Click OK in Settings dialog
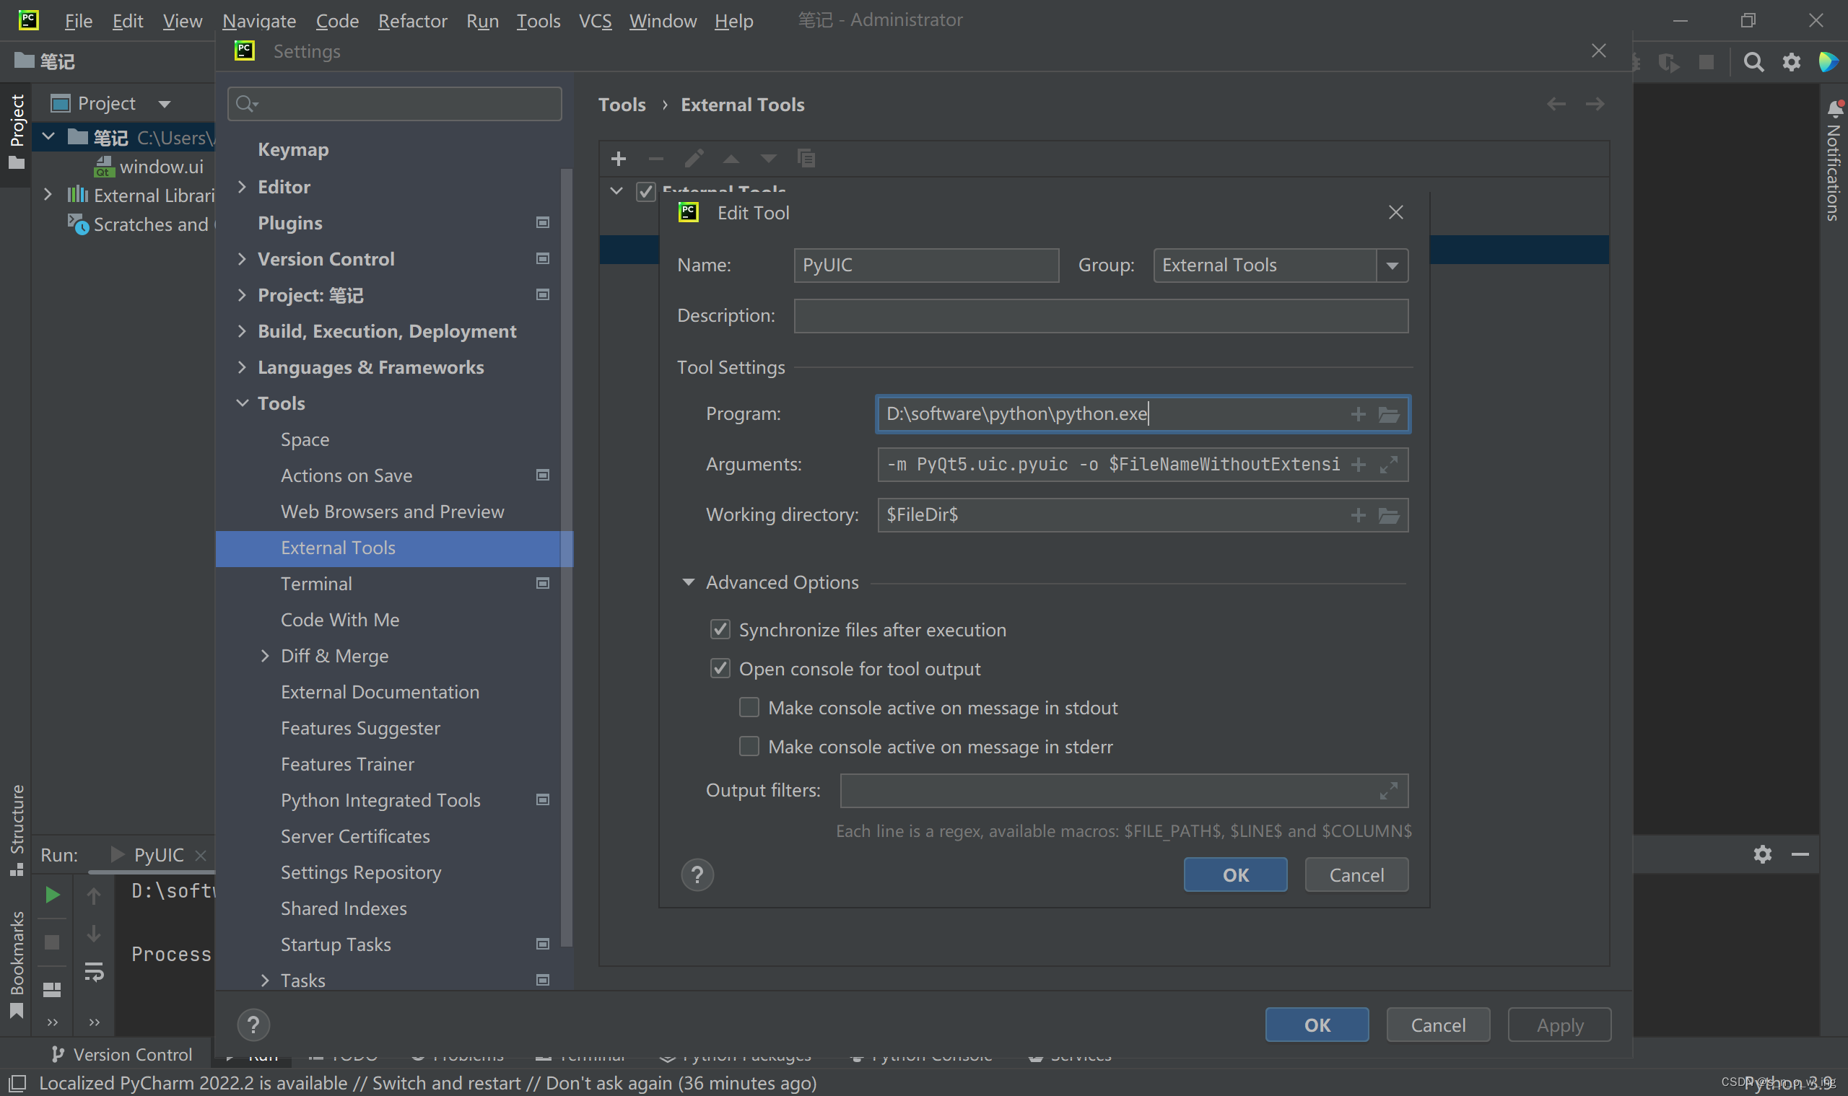The height and width of the screenshot is (1096, 1848). pyautogui.click(x=1317, y=1025)
